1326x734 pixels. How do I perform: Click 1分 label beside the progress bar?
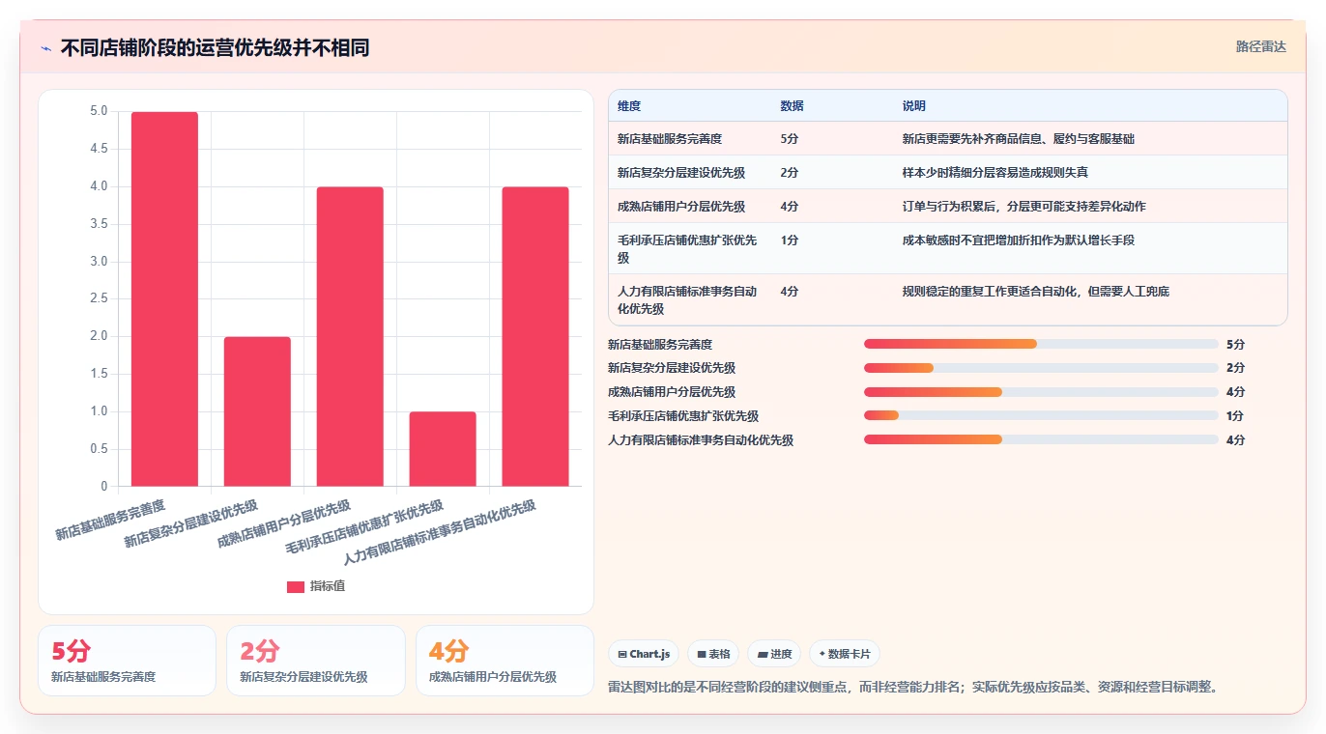click(x=1235, y=416)
